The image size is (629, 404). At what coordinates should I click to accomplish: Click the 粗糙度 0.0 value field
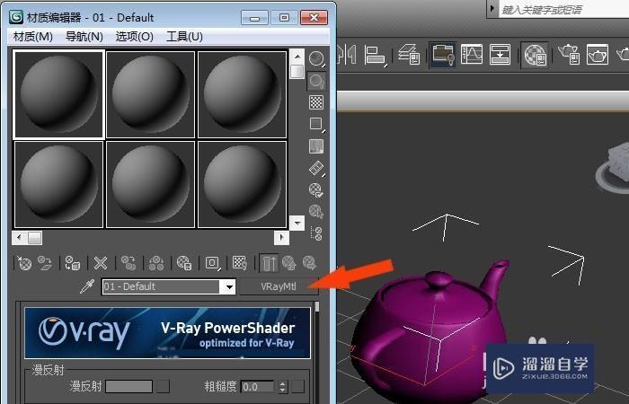[259, 387]
